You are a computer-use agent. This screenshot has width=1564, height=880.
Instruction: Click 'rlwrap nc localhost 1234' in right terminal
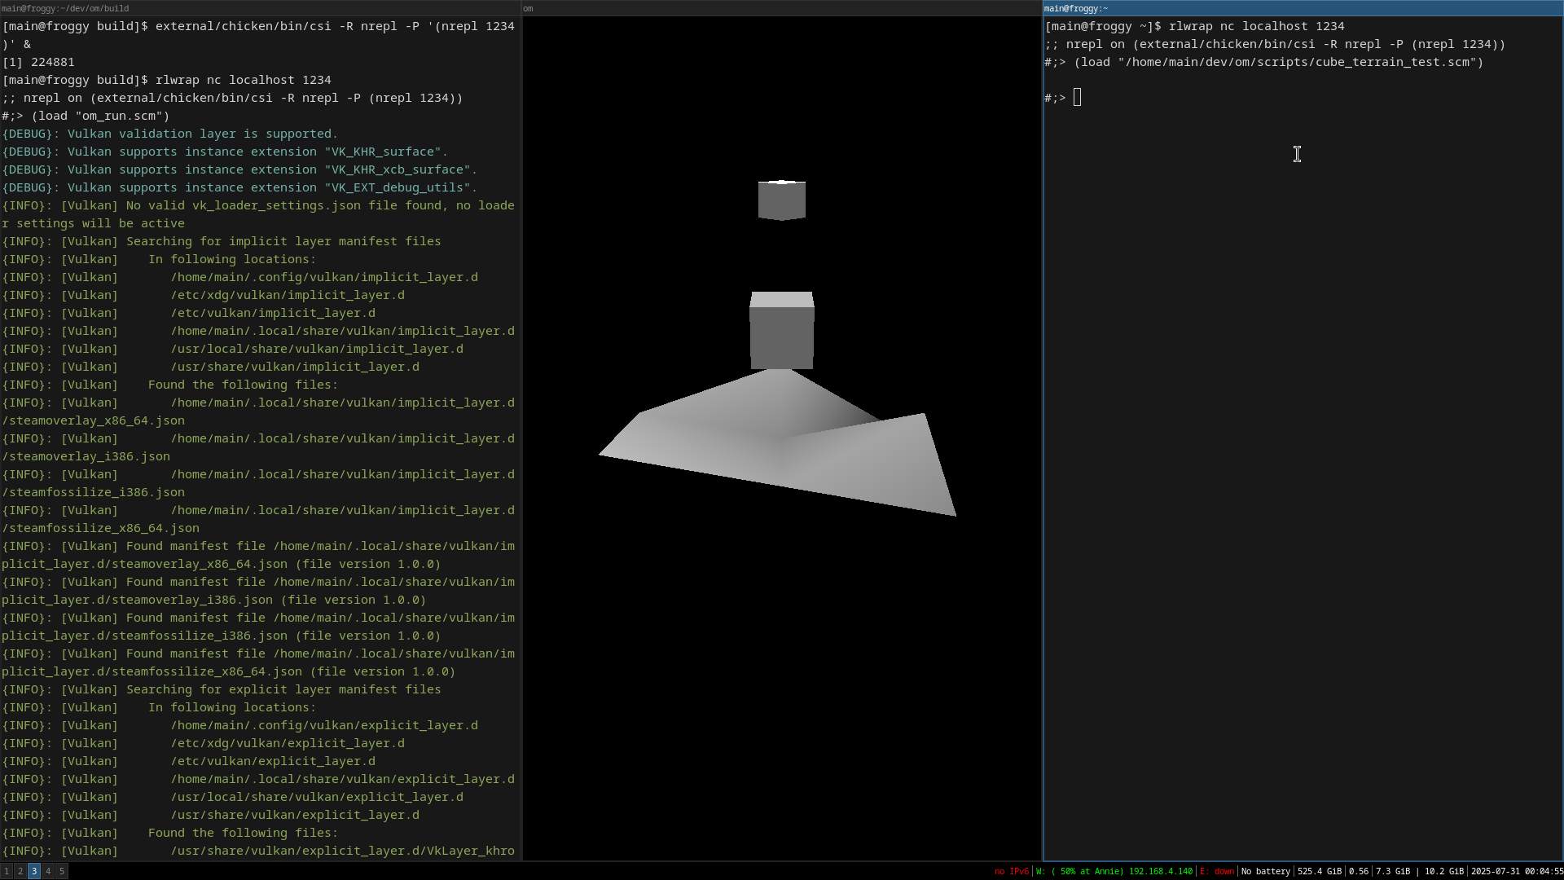(x=1256, y=26)
